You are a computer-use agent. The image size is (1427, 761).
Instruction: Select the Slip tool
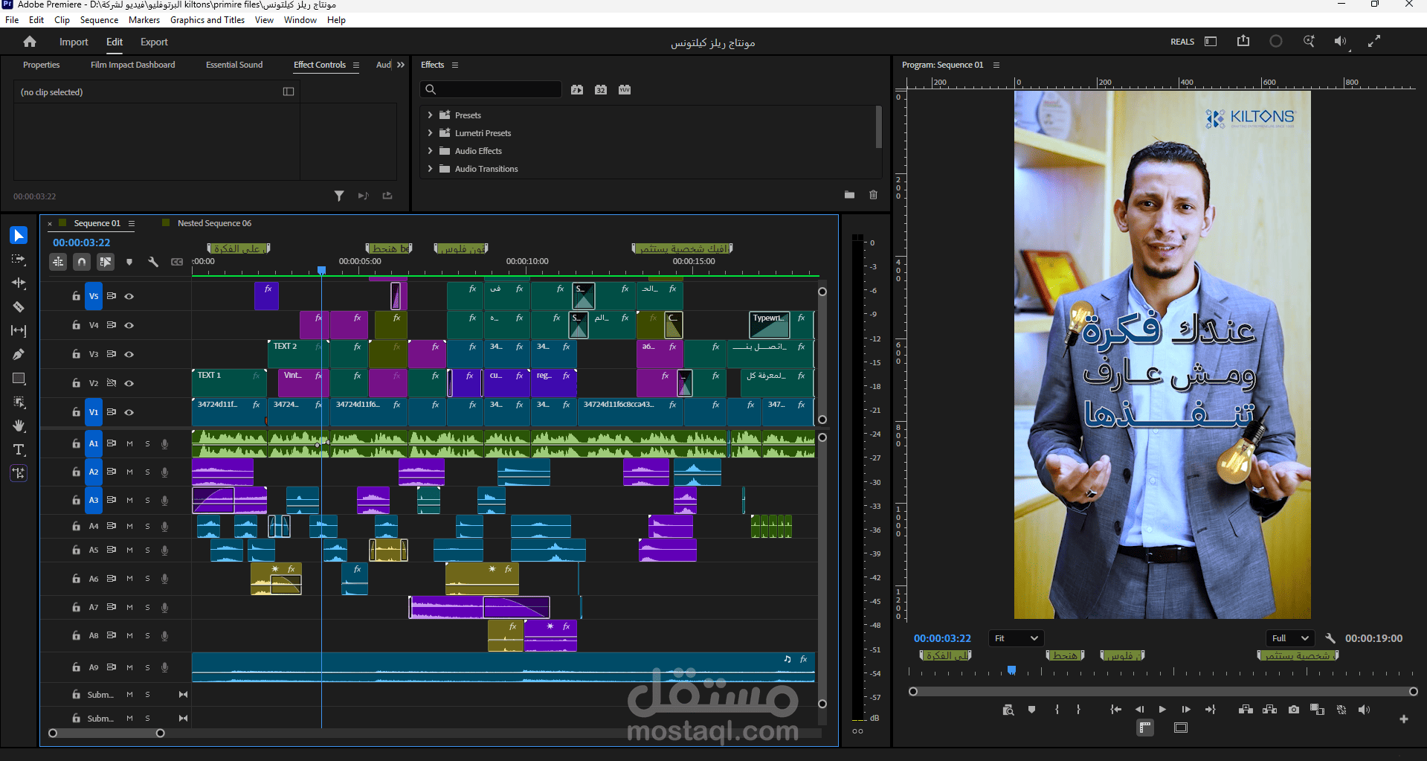coord(19,330)
